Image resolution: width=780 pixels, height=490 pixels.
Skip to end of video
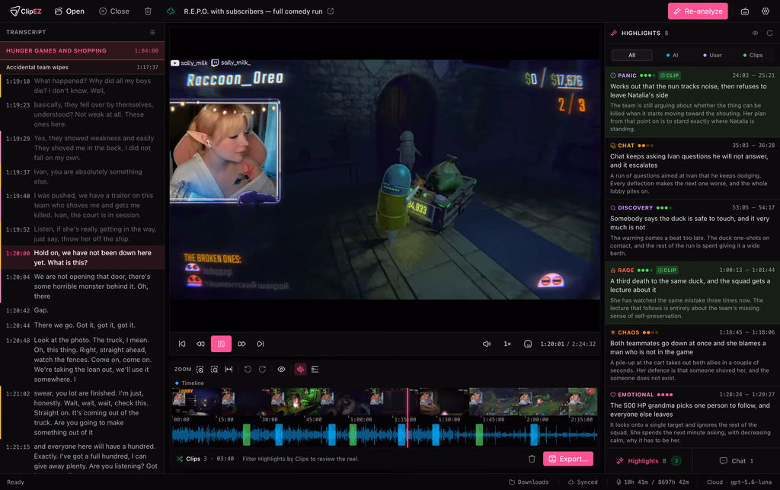point(261,344)
